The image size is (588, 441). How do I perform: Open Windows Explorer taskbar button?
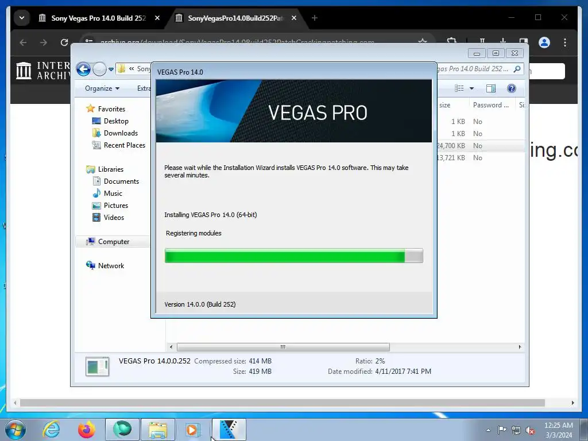coord(157,430)
